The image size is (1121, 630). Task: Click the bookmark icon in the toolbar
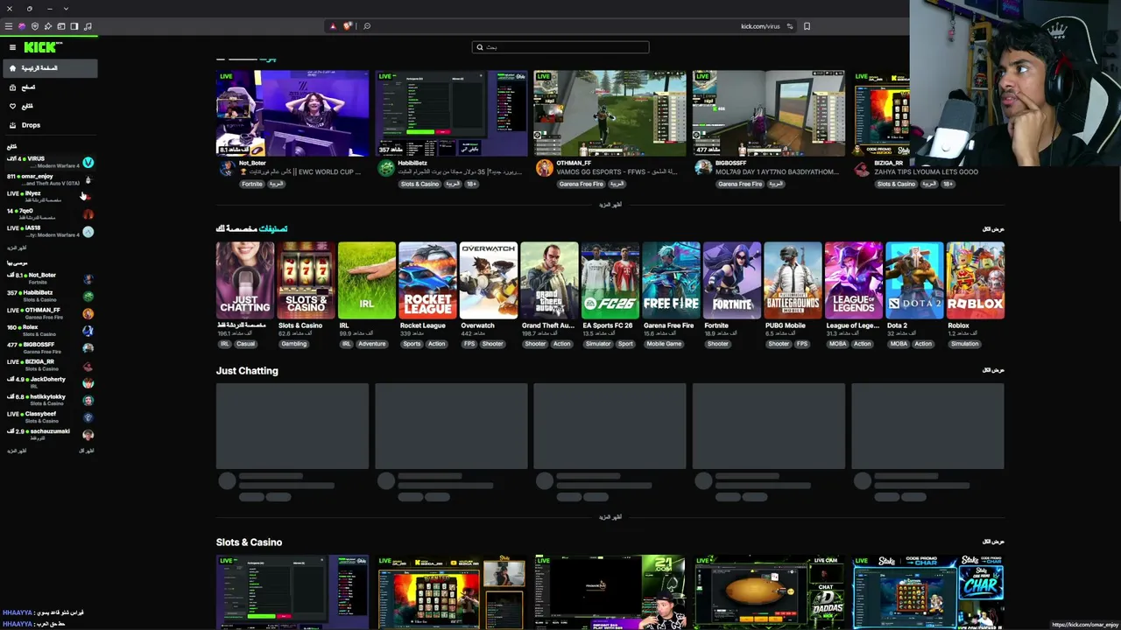pyautogui.click(x=807, y=26)
